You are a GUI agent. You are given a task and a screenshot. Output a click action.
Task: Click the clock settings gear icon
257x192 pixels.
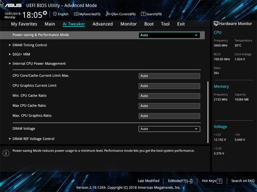[x=45, y=13]
